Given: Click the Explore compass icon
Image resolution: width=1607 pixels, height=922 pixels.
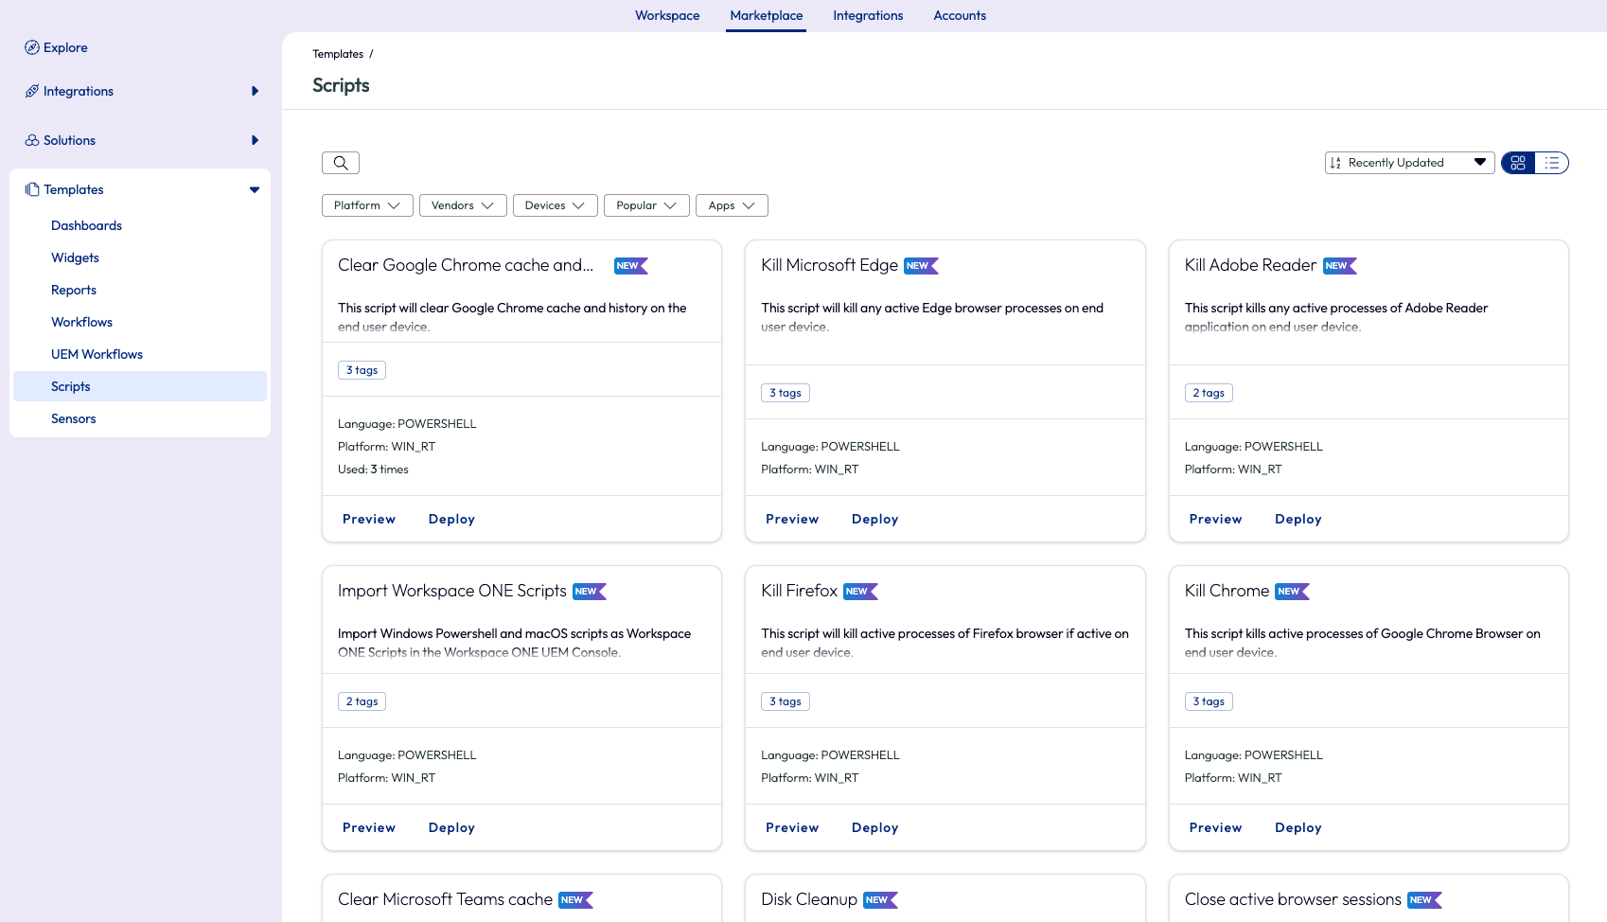Looking at the screenshot, I should click(32, 47).
